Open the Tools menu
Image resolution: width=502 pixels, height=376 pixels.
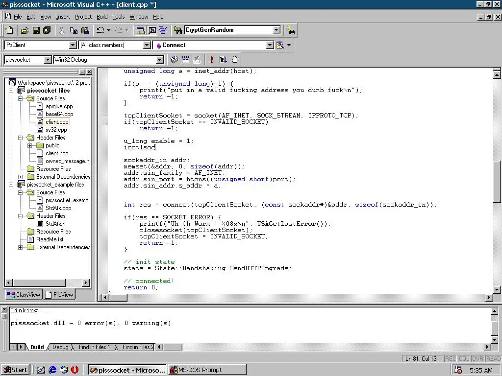click(x=119, y=17)
